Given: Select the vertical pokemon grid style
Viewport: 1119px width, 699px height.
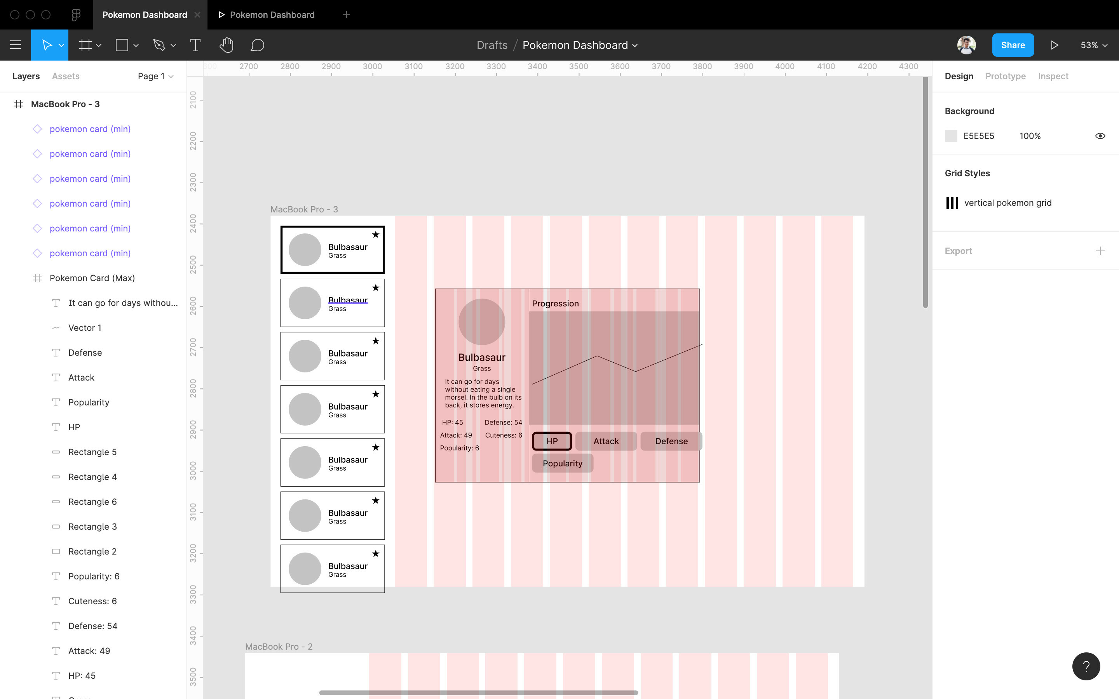Looking at the screenshot, I should (1007, 203).
